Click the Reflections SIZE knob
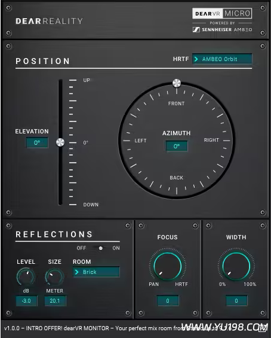271x338 pixels. coord(54,277)
